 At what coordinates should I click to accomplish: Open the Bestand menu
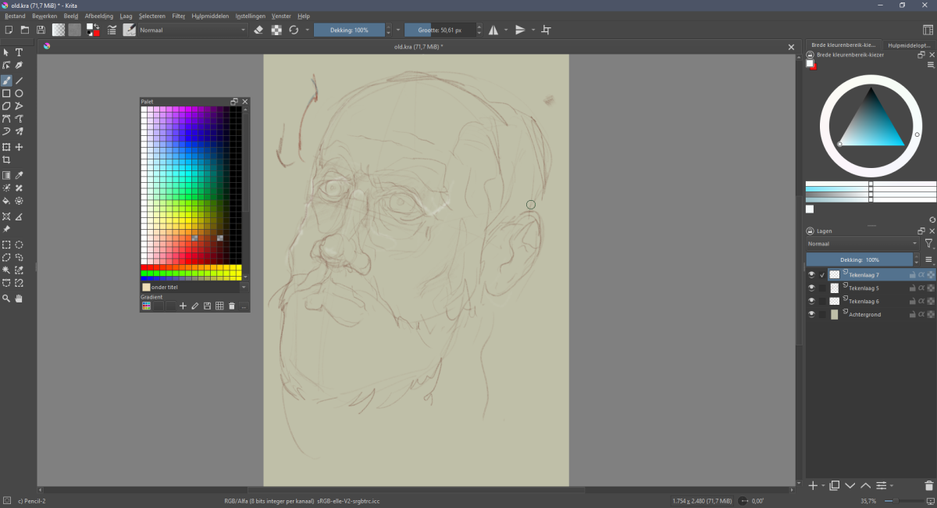point(16,16)
